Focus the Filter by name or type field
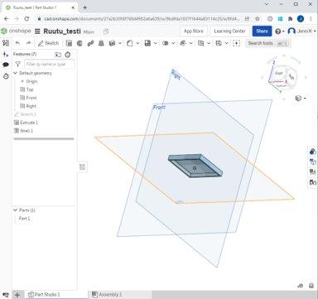 [50, 65]
